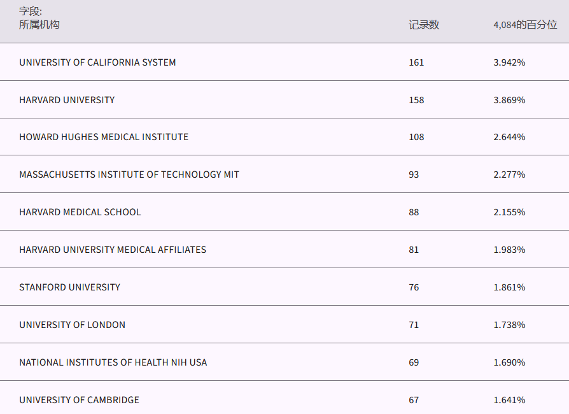Select the 1.861% value for Stanford
Image resolution: width=569 pixels, height=414 pixels.
[x=509, y=287]
